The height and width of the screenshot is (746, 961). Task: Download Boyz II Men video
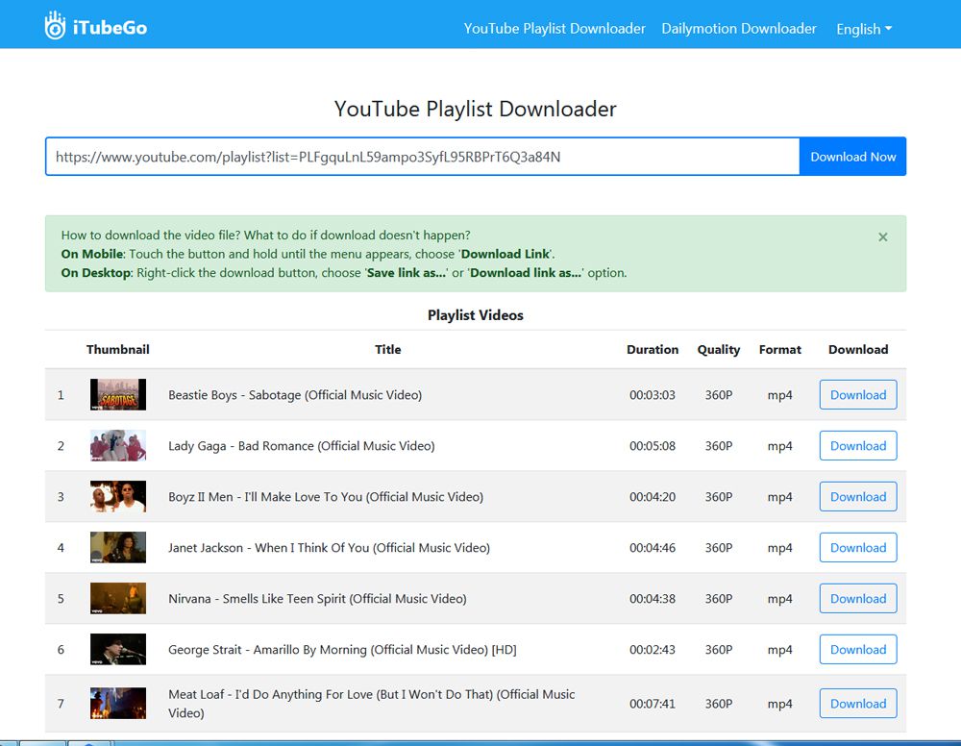858,496
